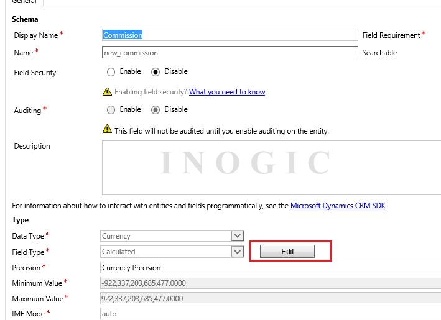This screenshot has width=441, height=320.
Task: Click inside the Description text area
Action: (x=271, y=168)
